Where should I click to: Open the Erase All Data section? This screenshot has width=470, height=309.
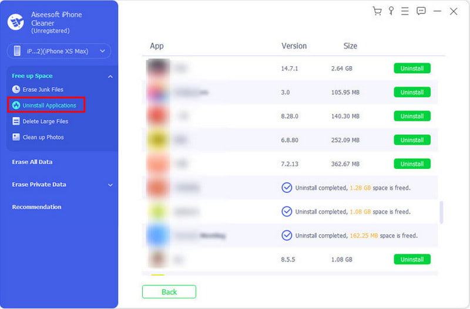36,162
